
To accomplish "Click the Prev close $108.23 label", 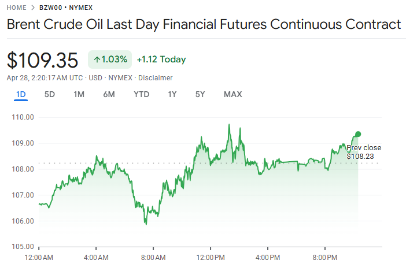I will [x=364, y=151].
